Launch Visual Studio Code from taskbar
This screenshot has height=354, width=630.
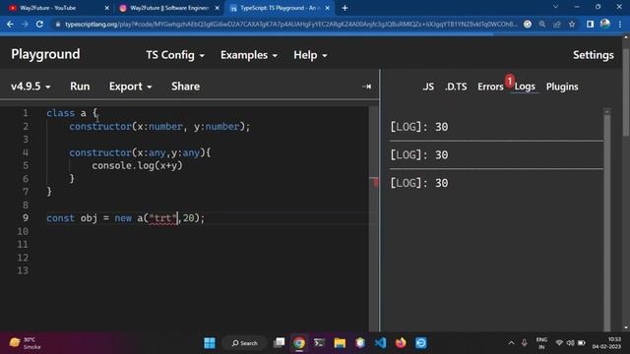point(380,343)
